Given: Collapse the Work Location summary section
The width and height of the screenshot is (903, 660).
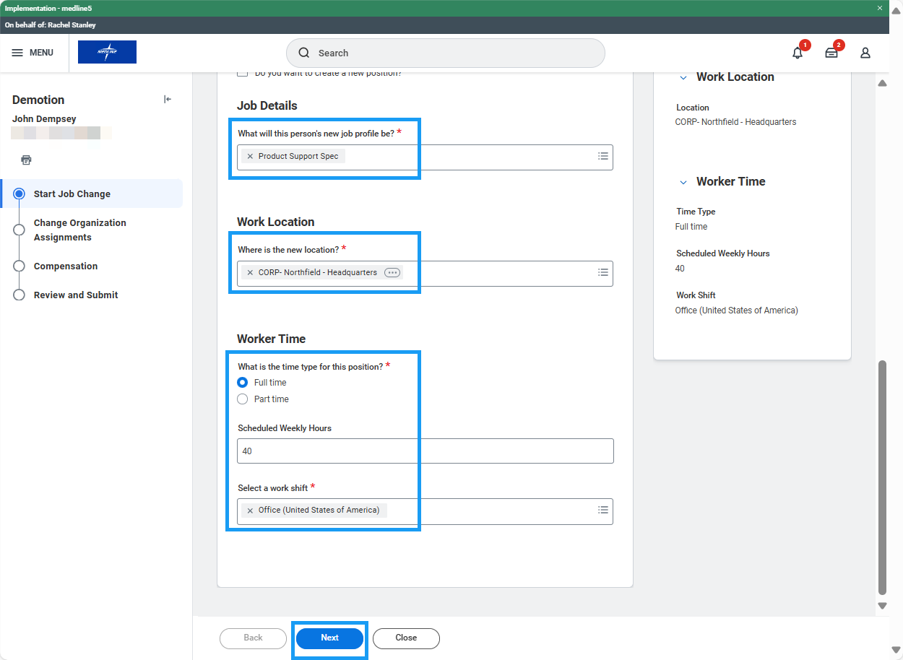Looking at the screenshot, I should pos(683,77).
